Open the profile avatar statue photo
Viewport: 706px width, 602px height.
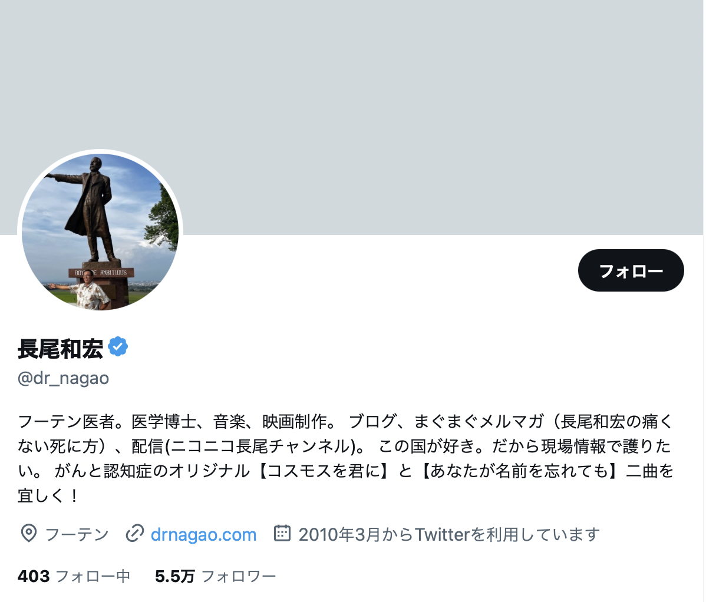(100, 231)
